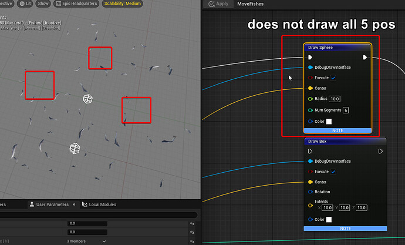Select upper wireframe debug sphere in viewport

[87, 99]
